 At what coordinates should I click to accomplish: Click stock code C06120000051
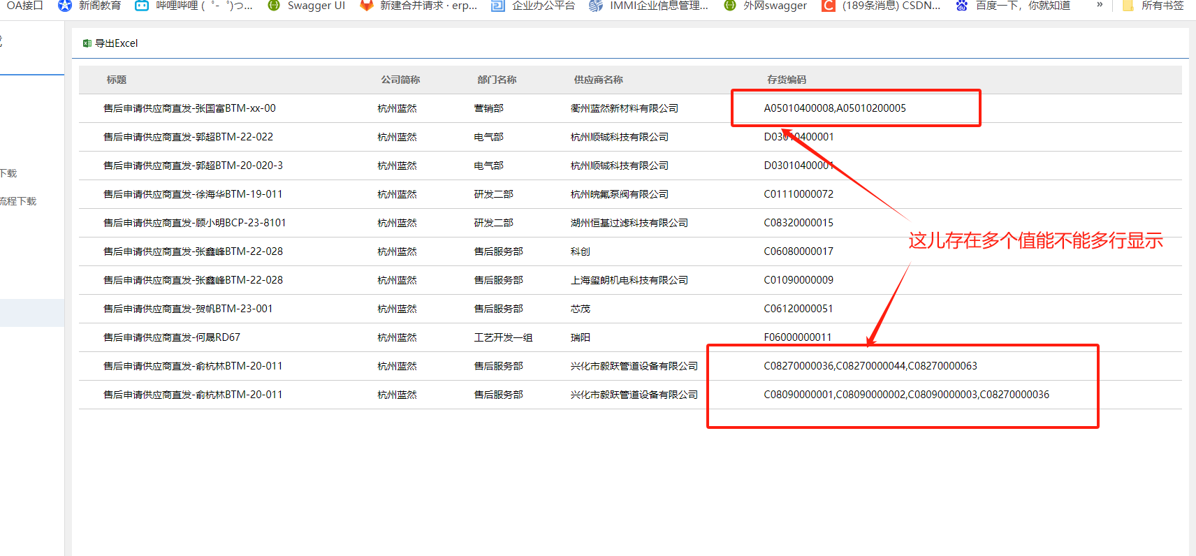tap(798, 309)
